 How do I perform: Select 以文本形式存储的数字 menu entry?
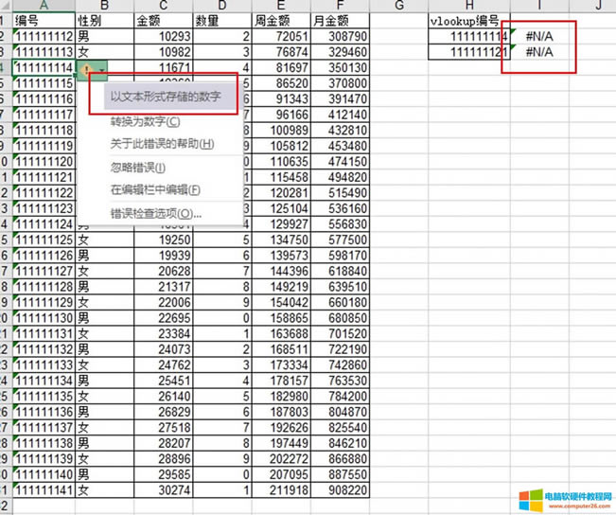tap(166, 97)
